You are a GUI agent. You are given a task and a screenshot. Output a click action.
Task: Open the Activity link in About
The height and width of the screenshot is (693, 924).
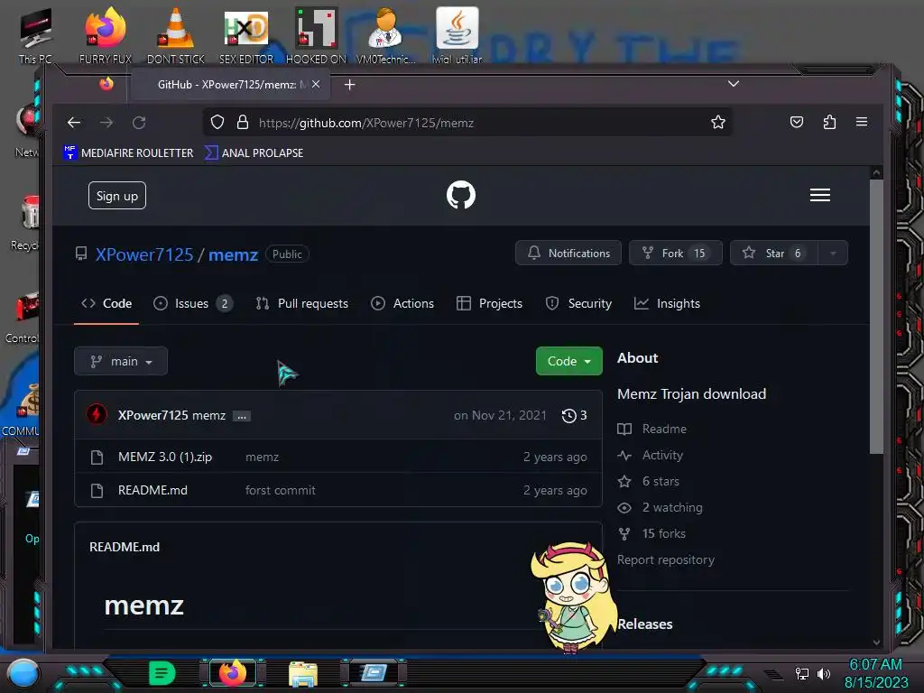[651, 455]
